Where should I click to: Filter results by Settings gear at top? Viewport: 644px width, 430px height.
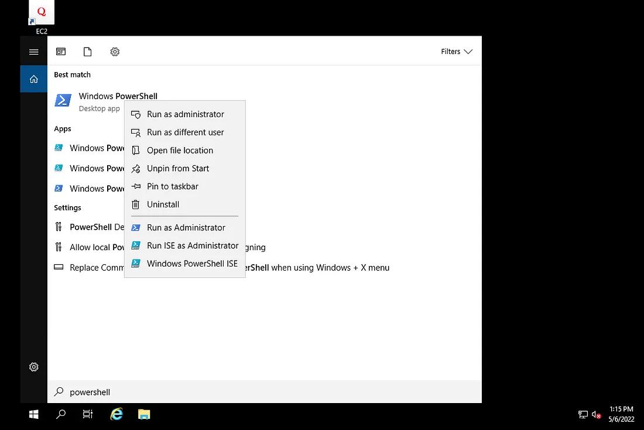tap(115, 52)
